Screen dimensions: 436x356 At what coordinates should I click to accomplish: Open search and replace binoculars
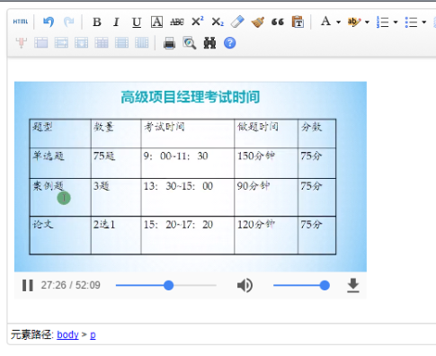click(209, 43)
